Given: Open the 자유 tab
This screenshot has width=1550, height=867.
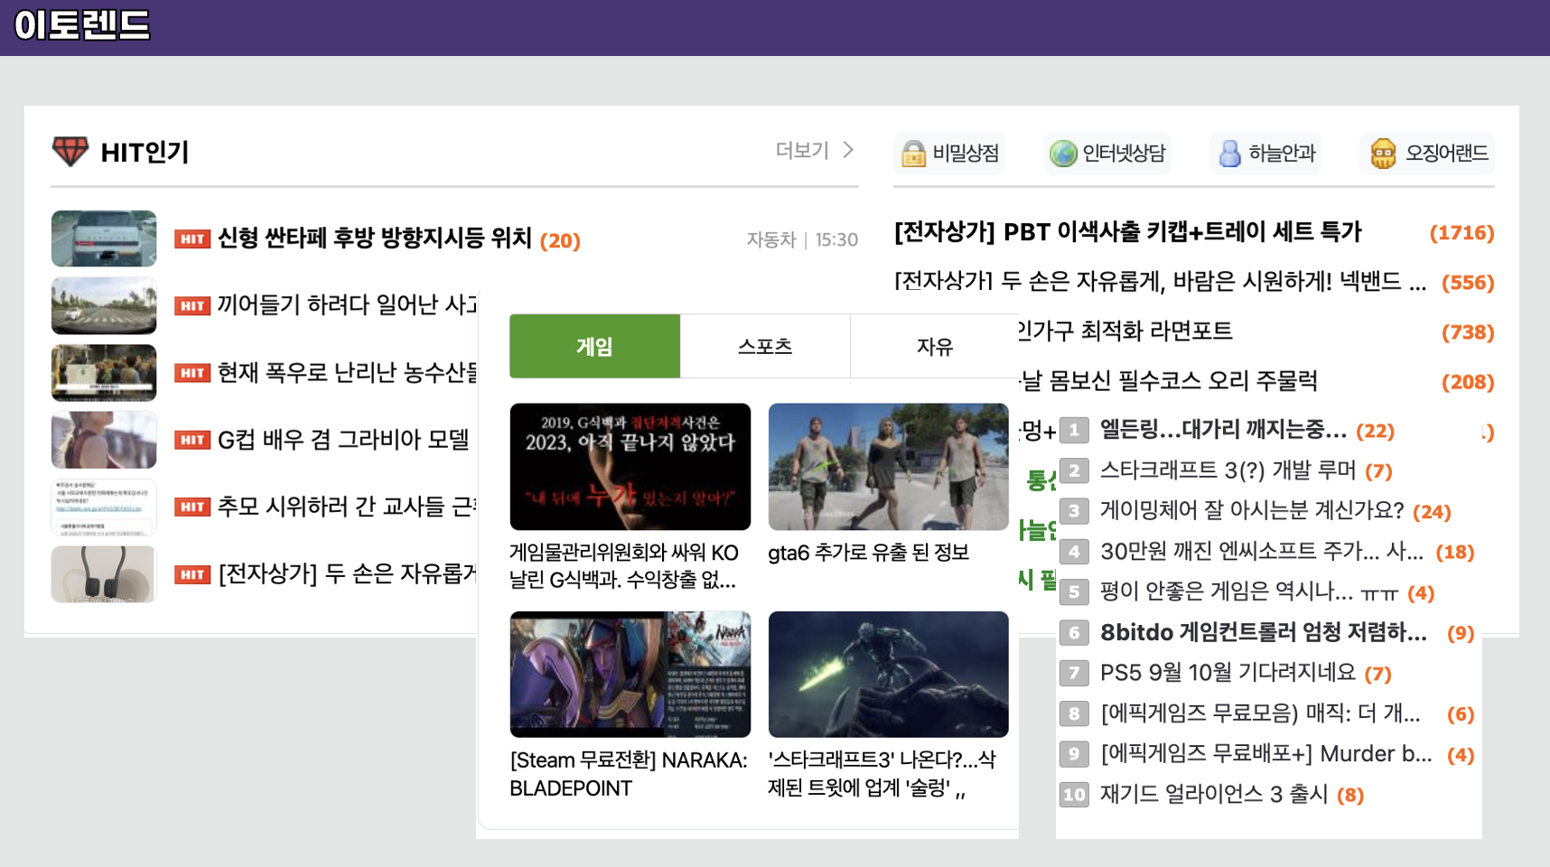Looking at the screenshot, I should [935, 345].
